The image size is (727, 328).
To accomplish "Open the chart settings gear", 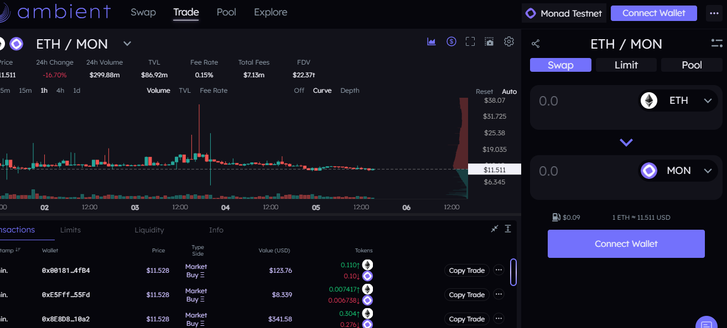I will pos(508,41).
